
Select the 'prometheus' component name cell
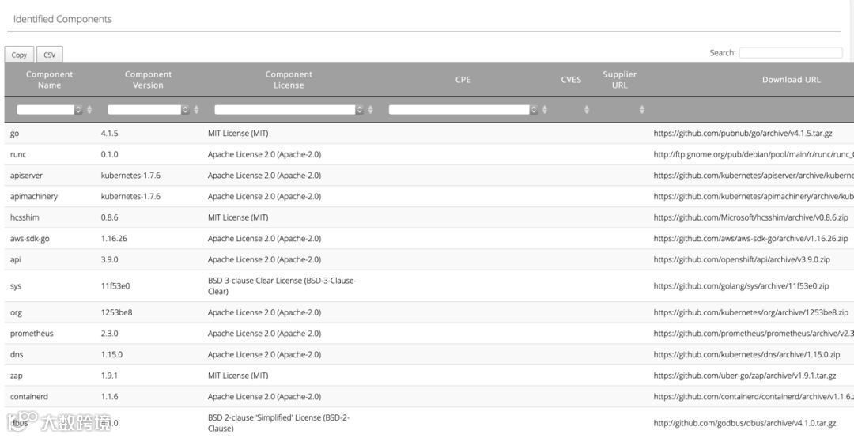pyautogui.click(x=32, y=334)
